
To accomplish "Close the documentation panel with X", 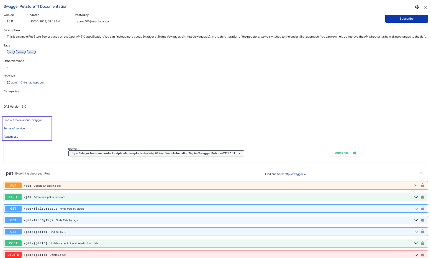I will click(x=425, y=7).
